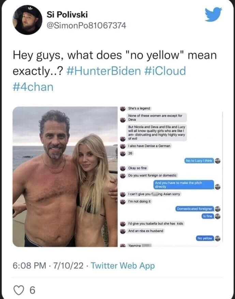Click the blue "Is fine" bubble
235x299 pixels.
(207, 216)
